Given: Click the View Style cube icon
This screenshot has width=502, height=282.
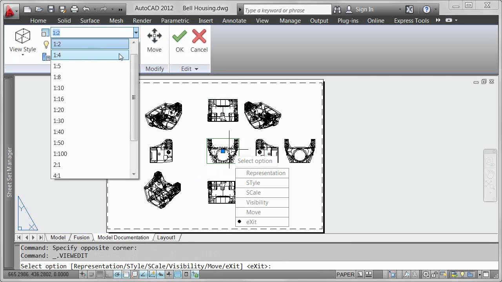Looking at the screenshot, I should [23, 36].
